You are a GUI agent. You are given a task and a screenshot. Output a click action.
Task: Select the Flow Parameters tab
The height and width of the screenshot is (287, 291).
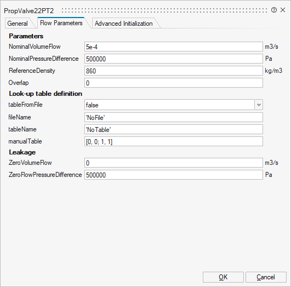point(61,23)
